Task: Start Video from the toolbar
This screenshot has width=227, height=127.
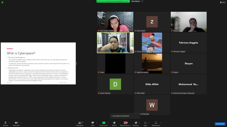Action: pyautogui.click(x=16, y=123)
